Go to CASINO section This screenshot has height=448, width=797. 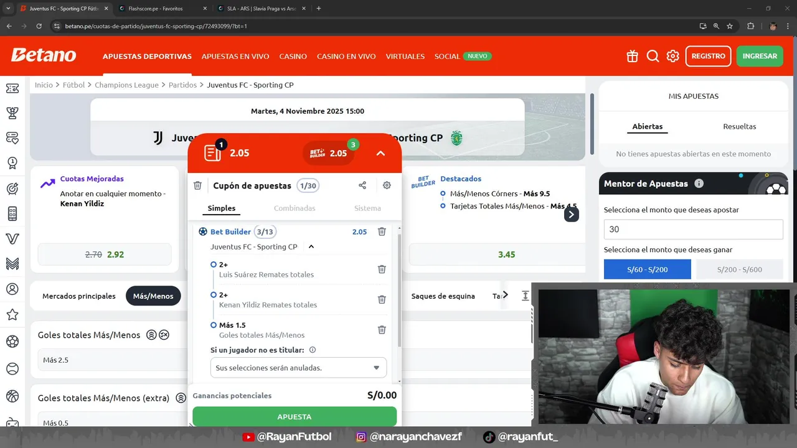coord(293,56)
